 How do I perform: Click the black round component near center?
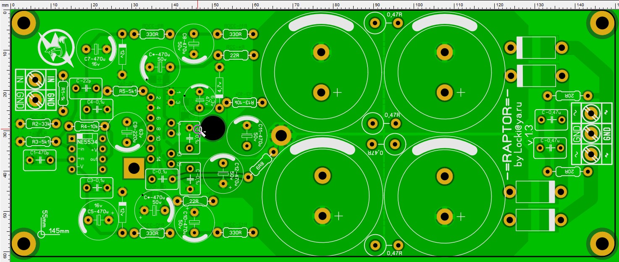pos(212,128)
